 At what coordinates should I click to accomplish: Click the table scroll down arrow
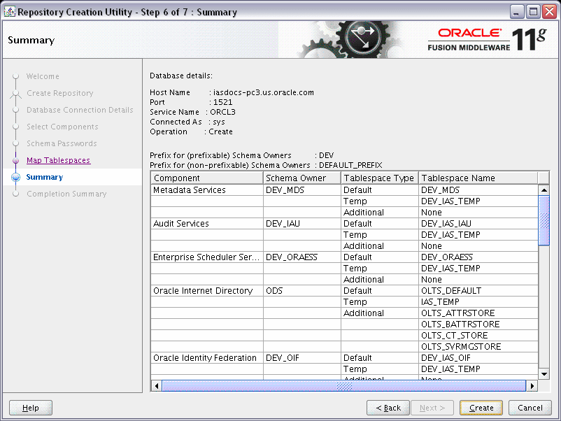(x=544, y=374)
